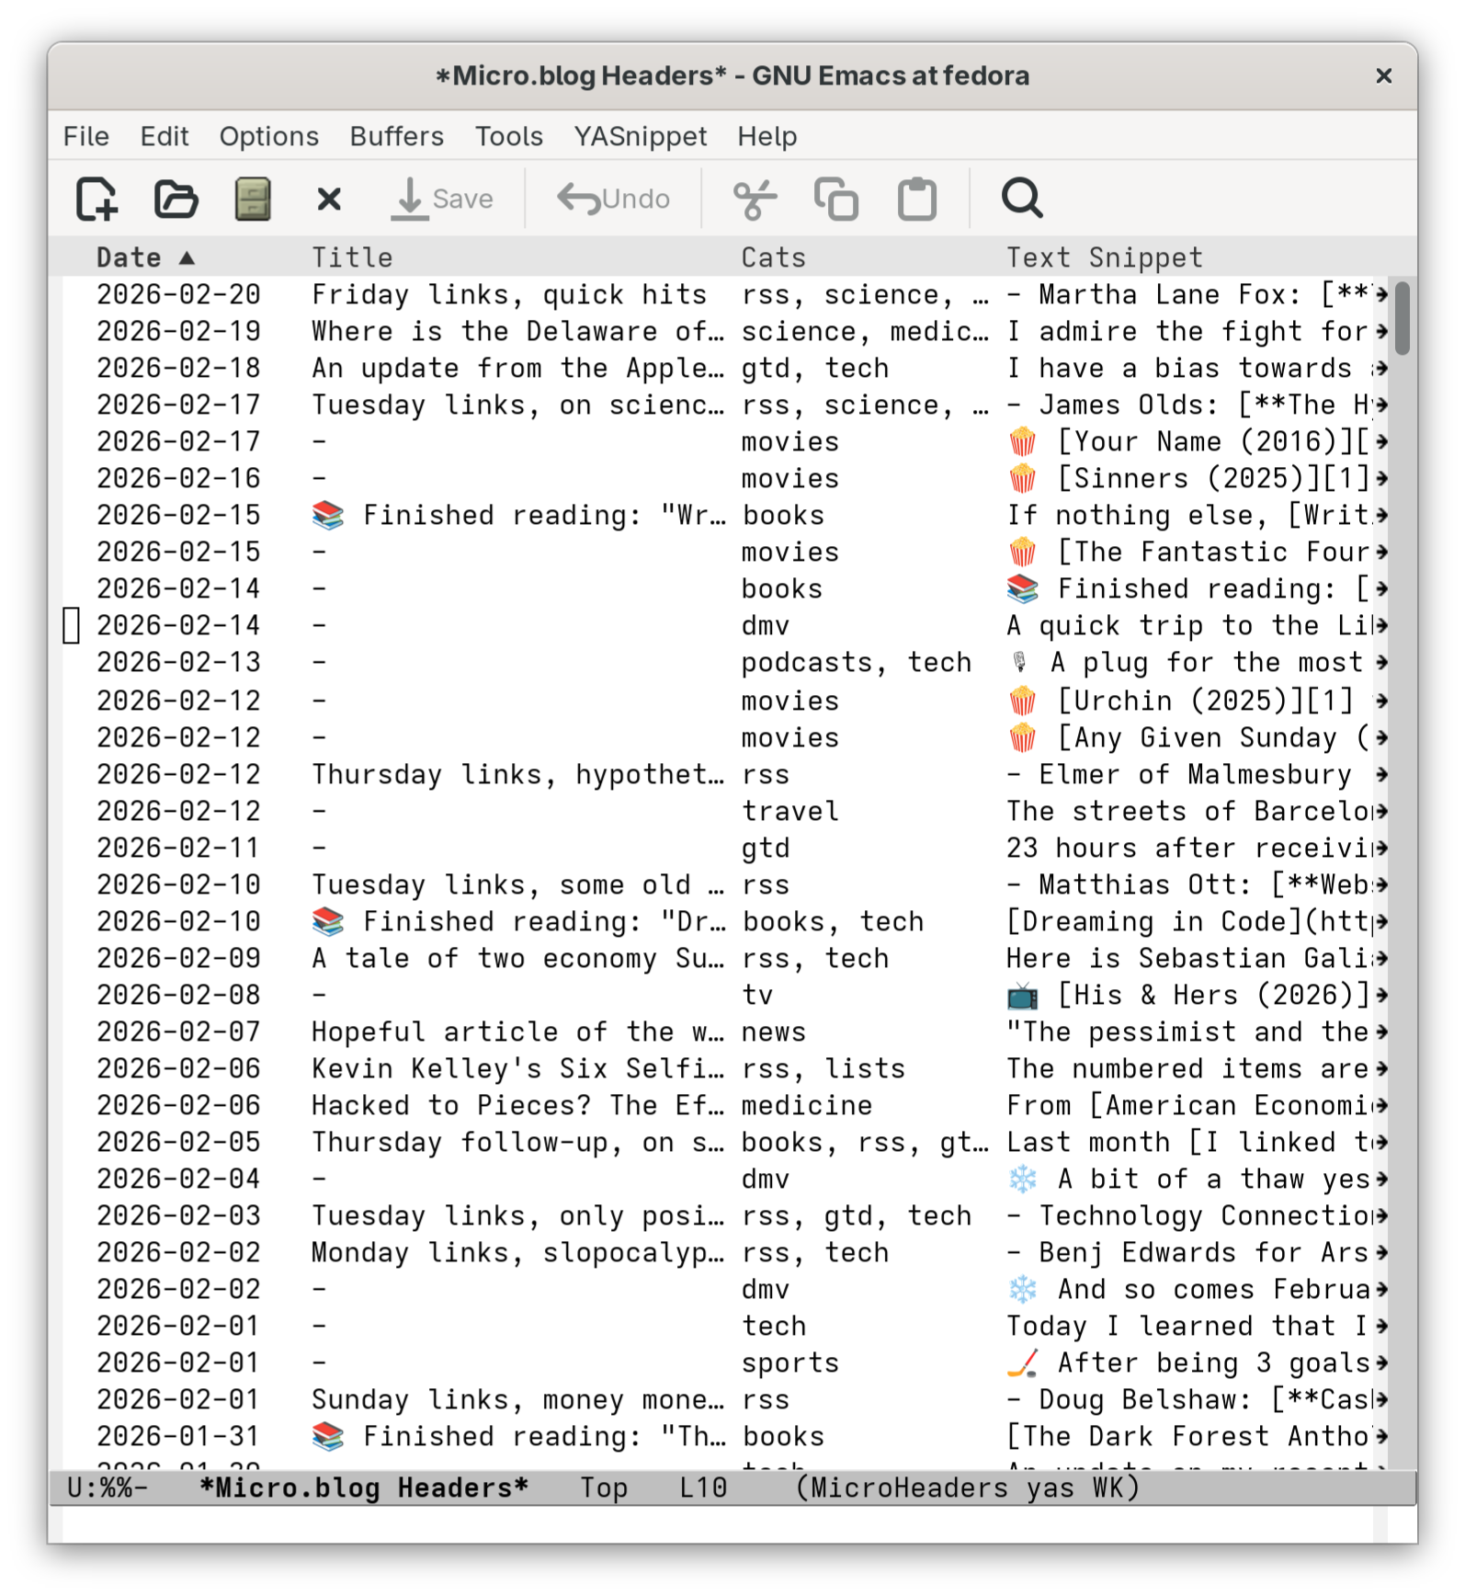Click the popcorn icon beside Your Name (2016)
1465x1596 pixels.
(x=1022, y=441)
